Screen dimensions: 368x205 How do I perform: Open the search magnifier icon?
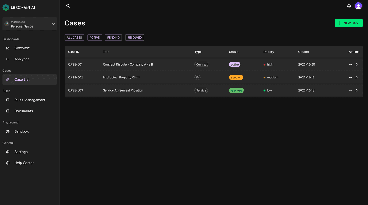pos(68,6)
